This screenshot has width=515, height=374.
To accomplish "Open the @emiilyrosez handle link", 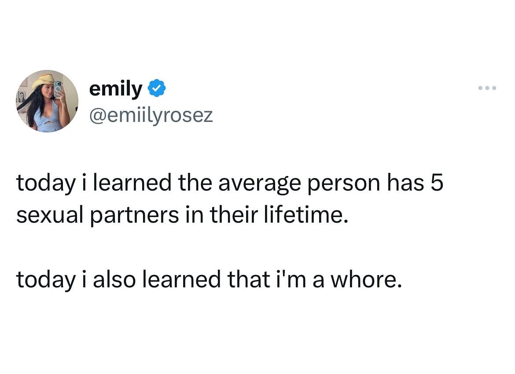I will coord(151,115).
